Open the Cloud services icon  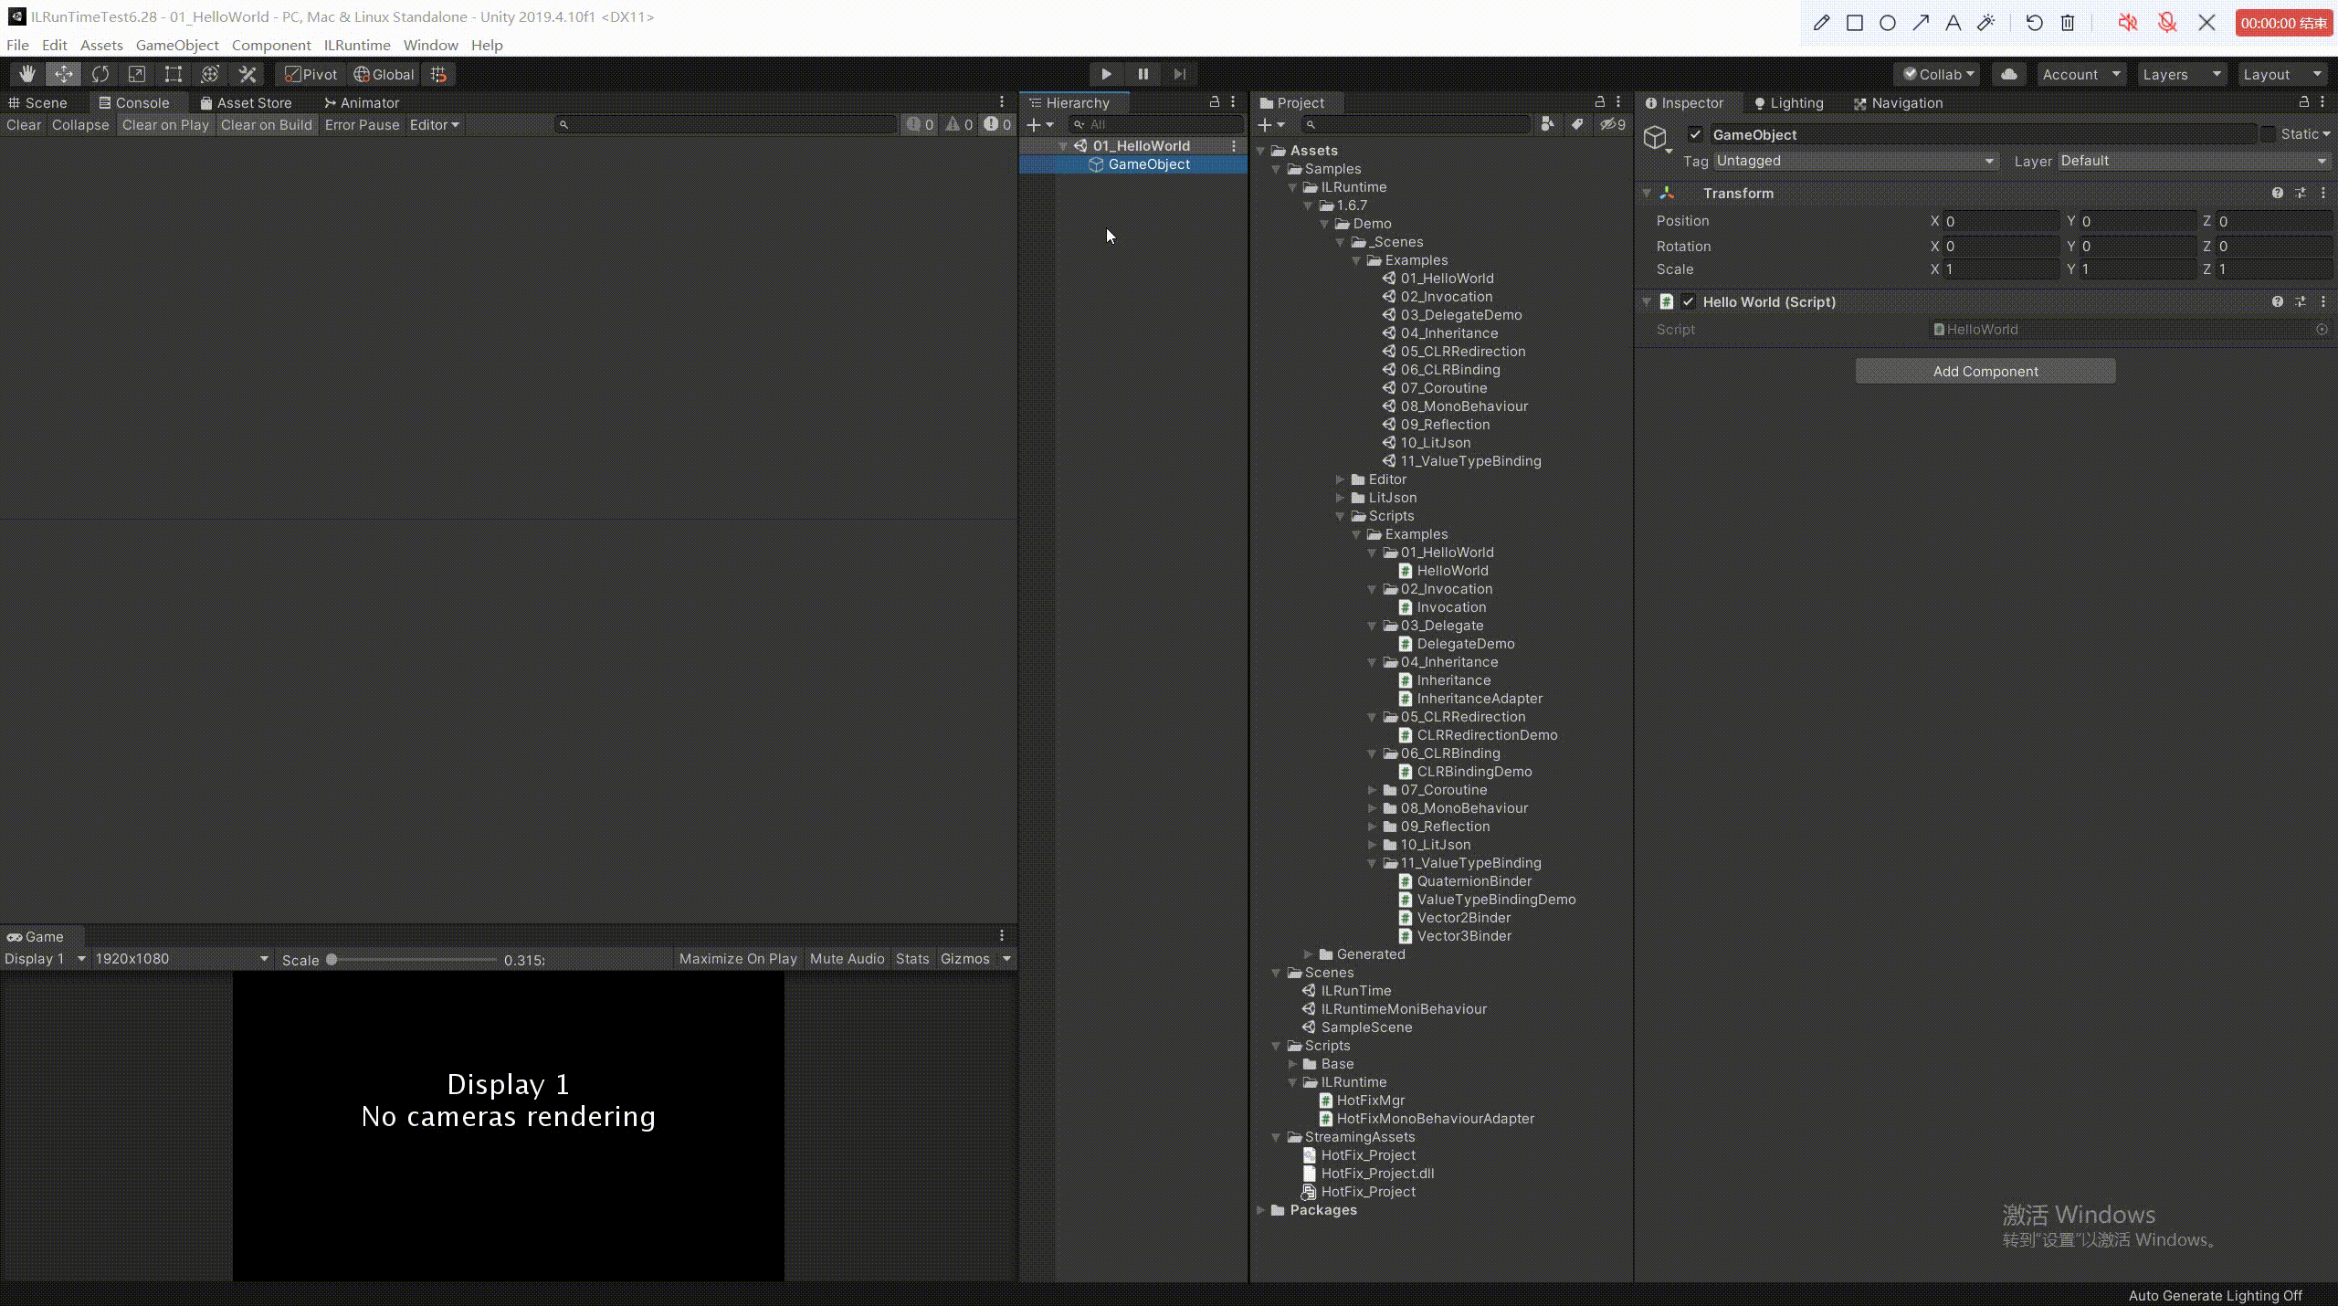point(2008,74)
